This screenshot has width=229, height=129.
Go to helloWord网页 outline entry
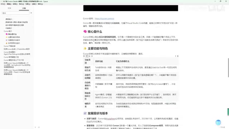(17, 49)
